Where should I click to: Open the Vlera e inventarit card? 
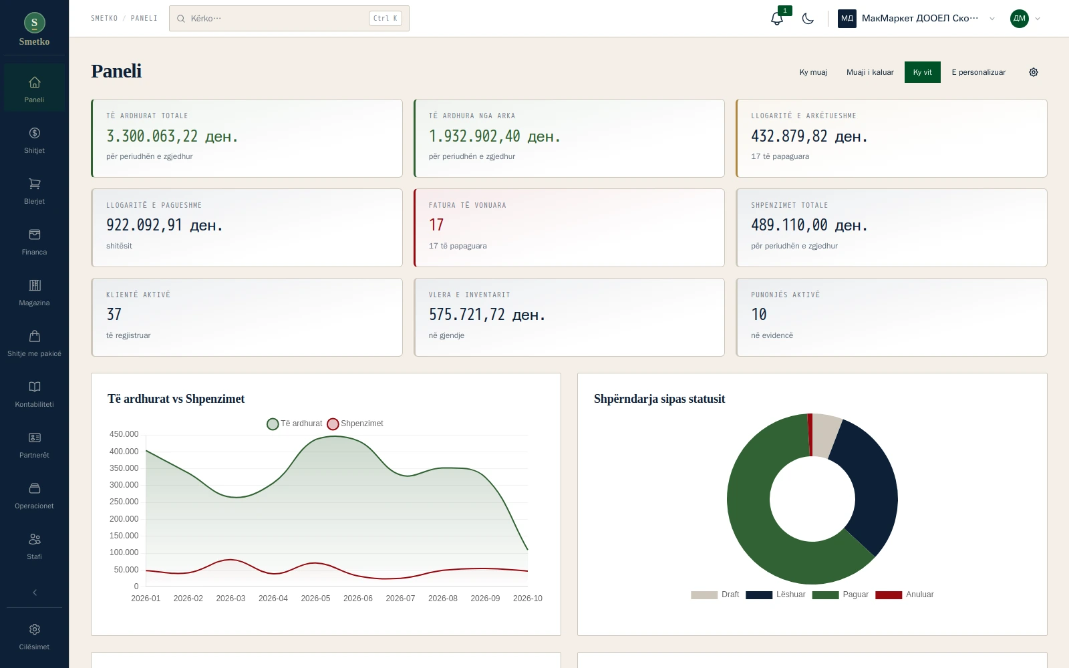[569, 317]
